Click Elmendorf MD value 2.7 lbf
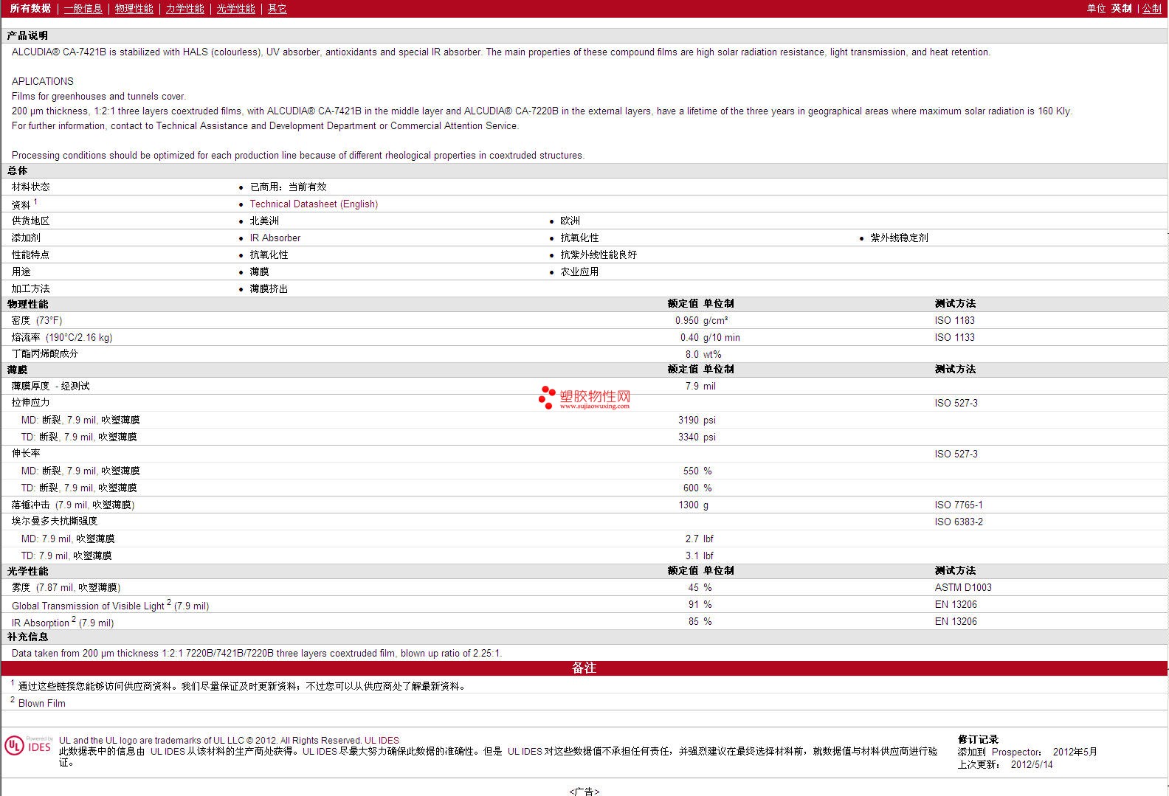The image size is (1169, 796). pyautogui.click(x=700, y=539)
